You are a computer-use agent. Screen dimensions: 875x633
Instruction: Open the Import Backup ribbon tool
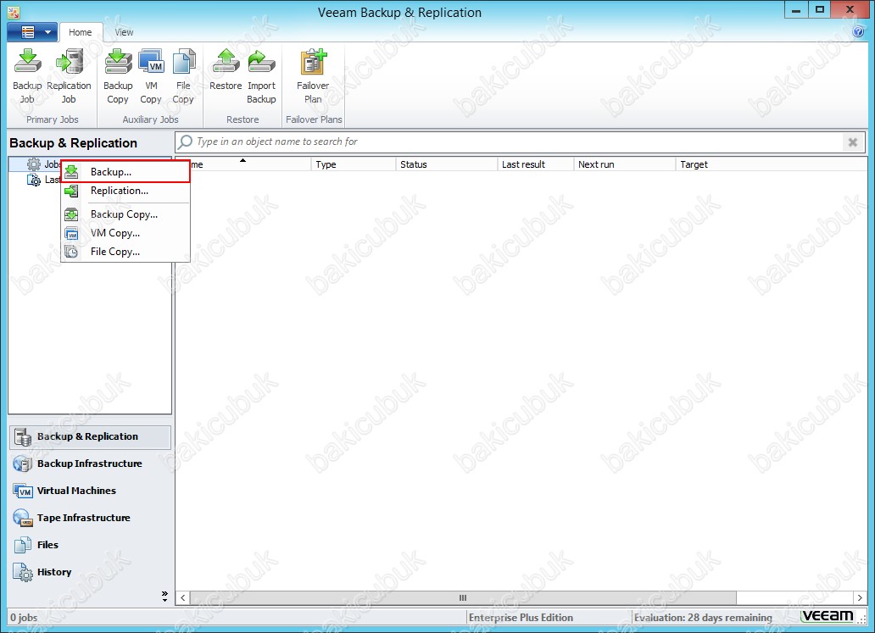coord(261,75)
